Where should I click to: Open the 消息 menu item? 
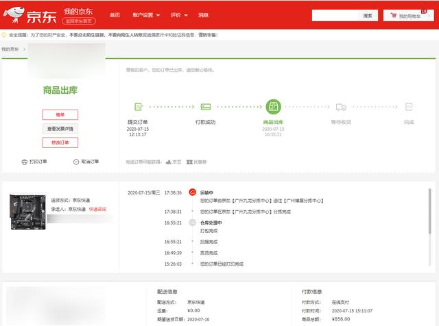coord(203,15)
